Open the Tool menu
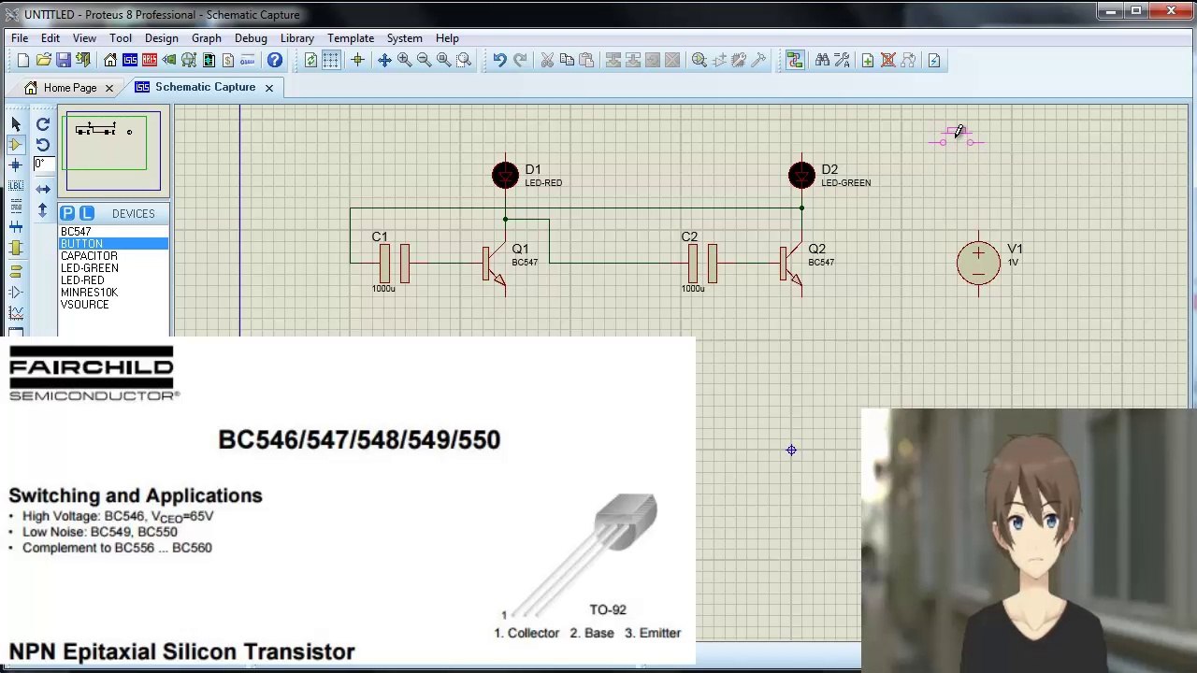The height and width of the screenshot is (673, 1197). 121,38
